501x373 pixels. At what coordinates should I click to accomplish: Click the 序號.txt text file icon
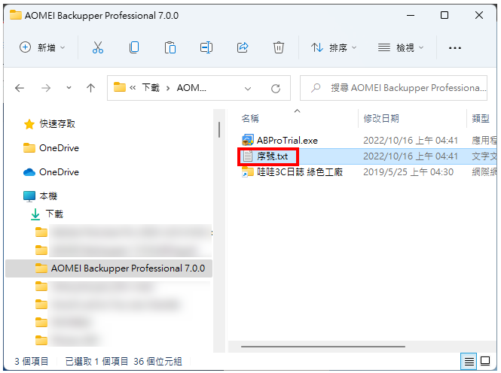pos(248,156)
